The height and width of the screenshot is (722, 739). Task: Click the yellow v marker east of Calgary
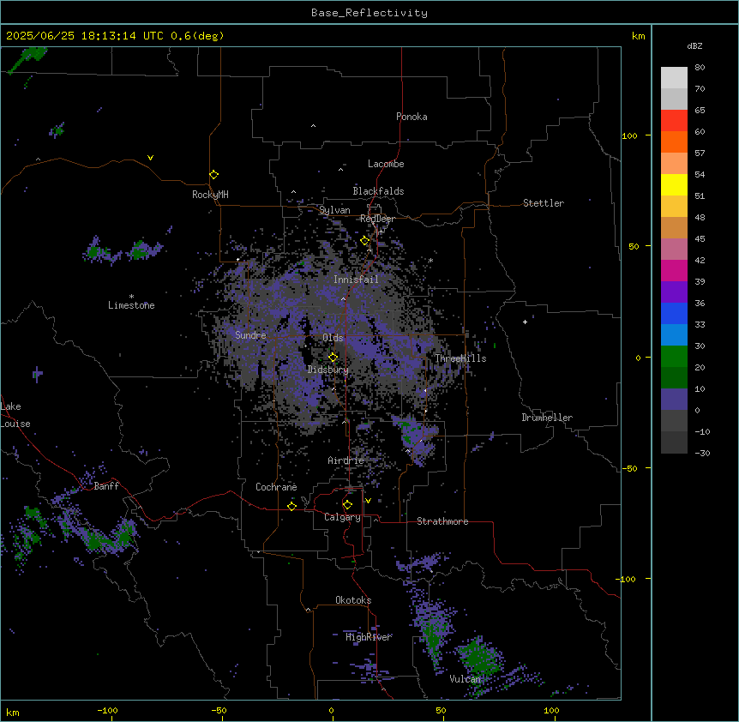pos(368,501)
